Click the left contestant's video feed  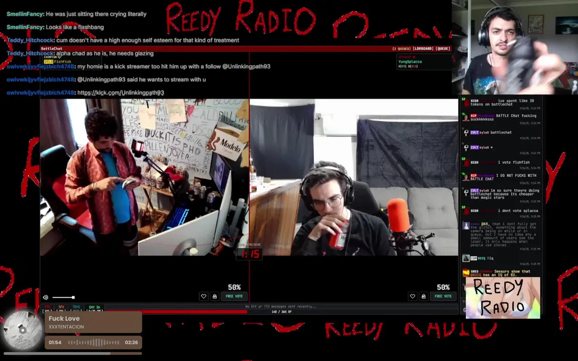tap(144, 177)
